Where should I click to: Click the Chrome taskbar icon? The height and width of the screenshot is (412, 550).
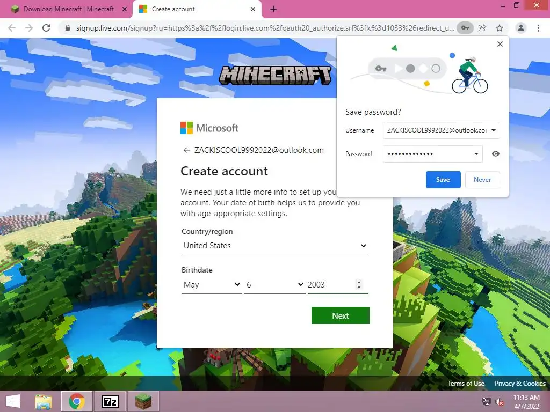click(77, 401)
